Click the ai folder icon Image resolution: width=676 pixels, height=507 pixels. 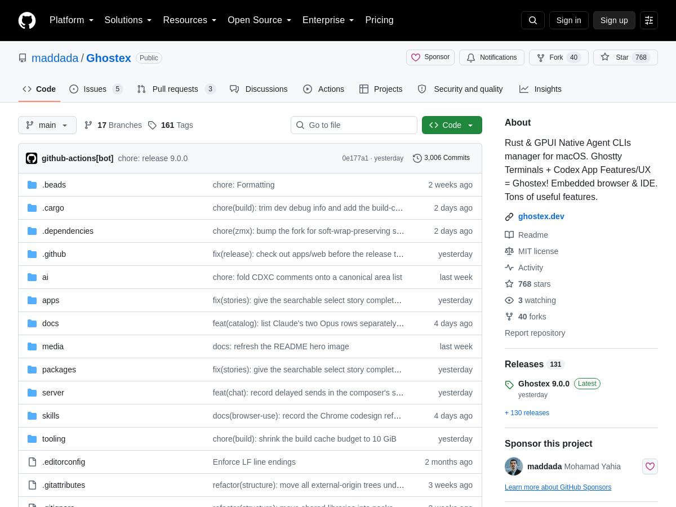[32, 277]
